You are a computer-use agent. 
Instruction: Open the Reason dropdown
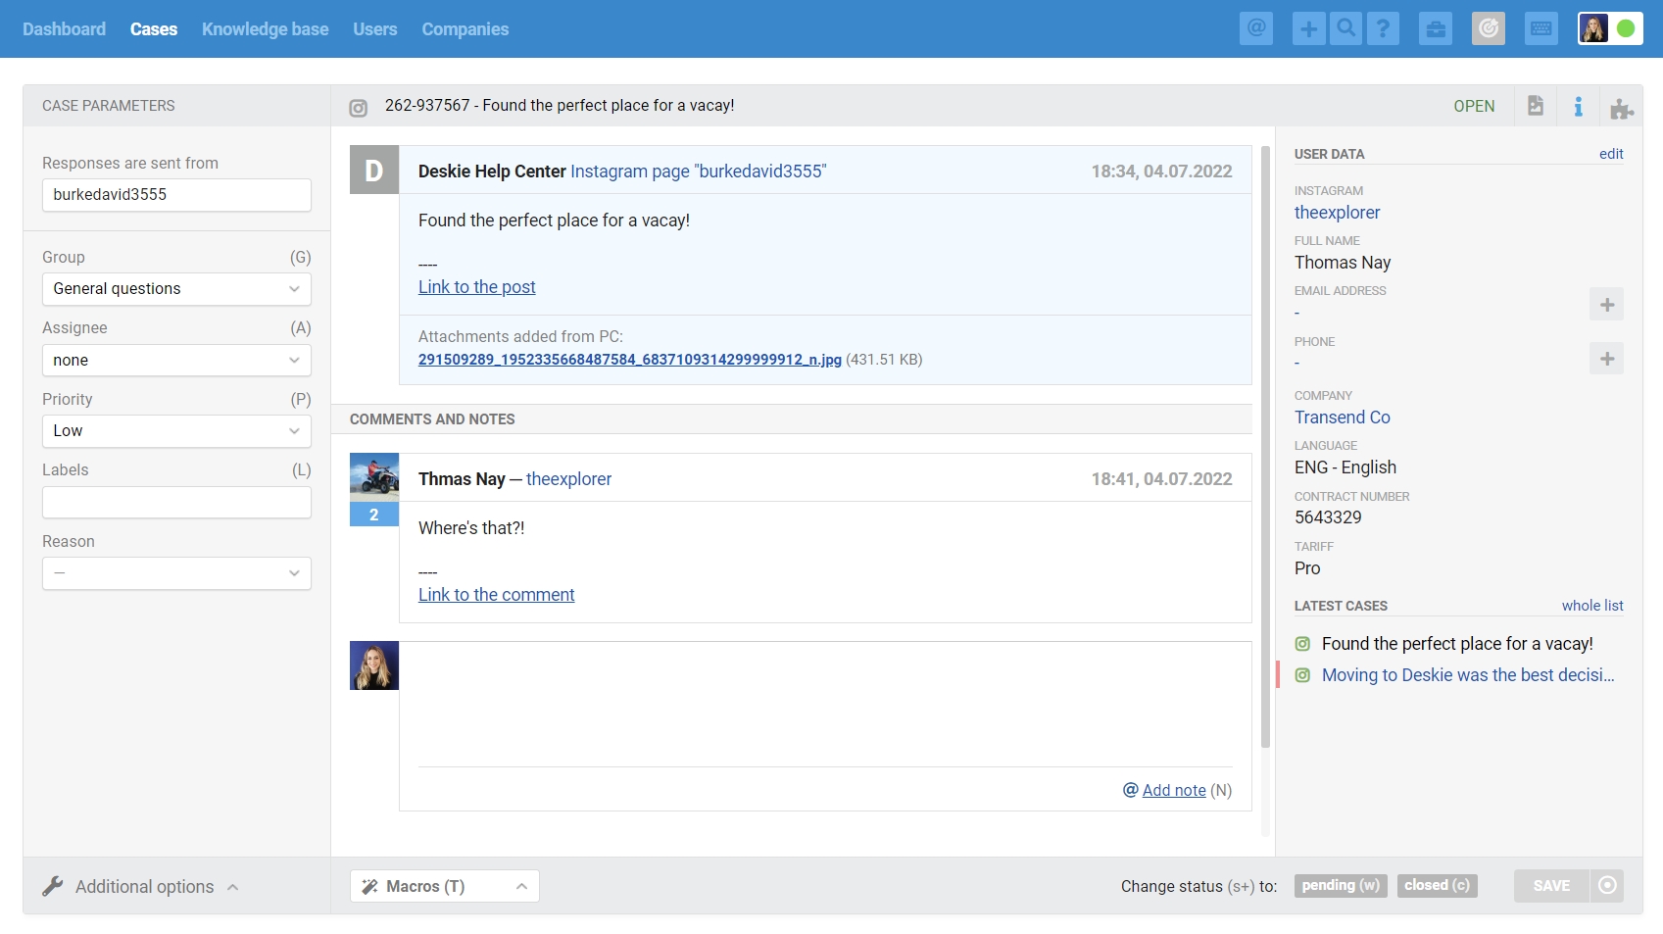pos(176,573)
